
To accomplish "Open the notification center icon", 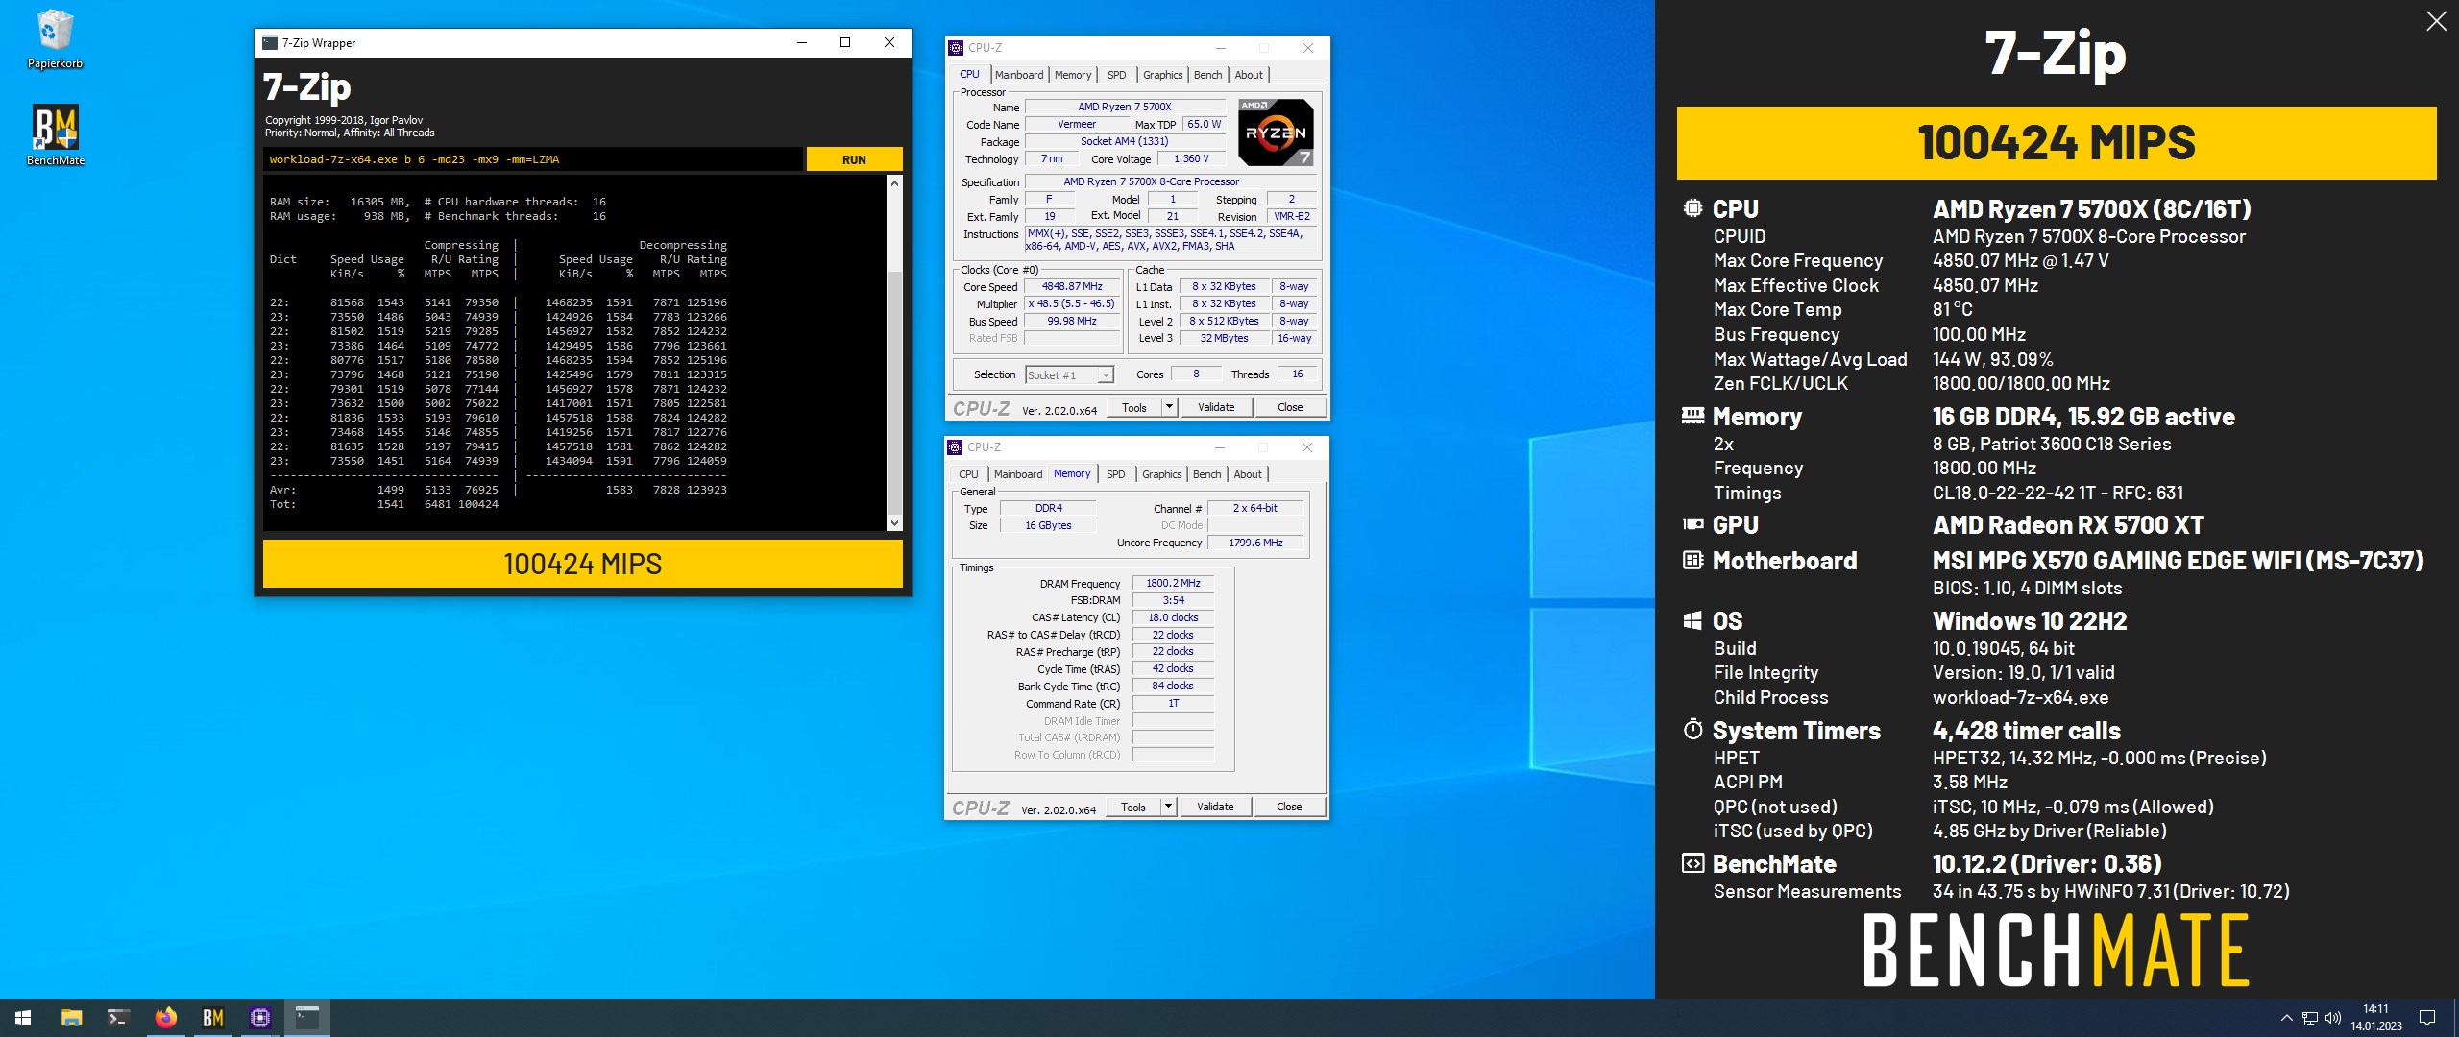I will tap(2426, 1018).
